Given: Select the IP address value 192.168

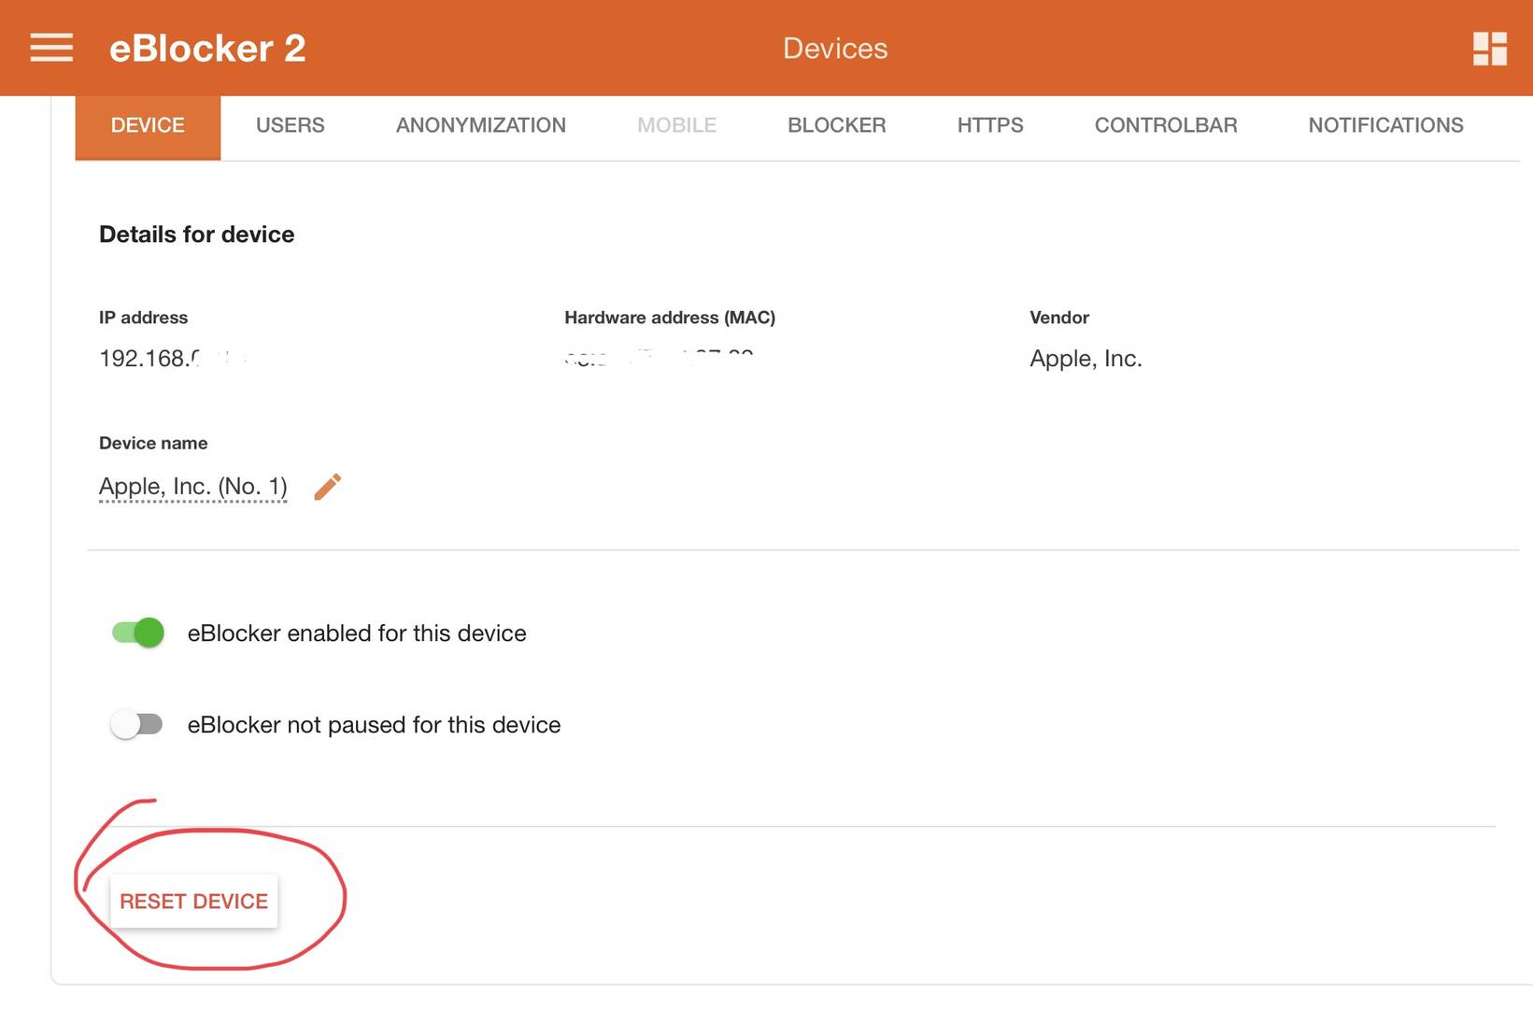Looking at the screenshot, I should [149, 359].
